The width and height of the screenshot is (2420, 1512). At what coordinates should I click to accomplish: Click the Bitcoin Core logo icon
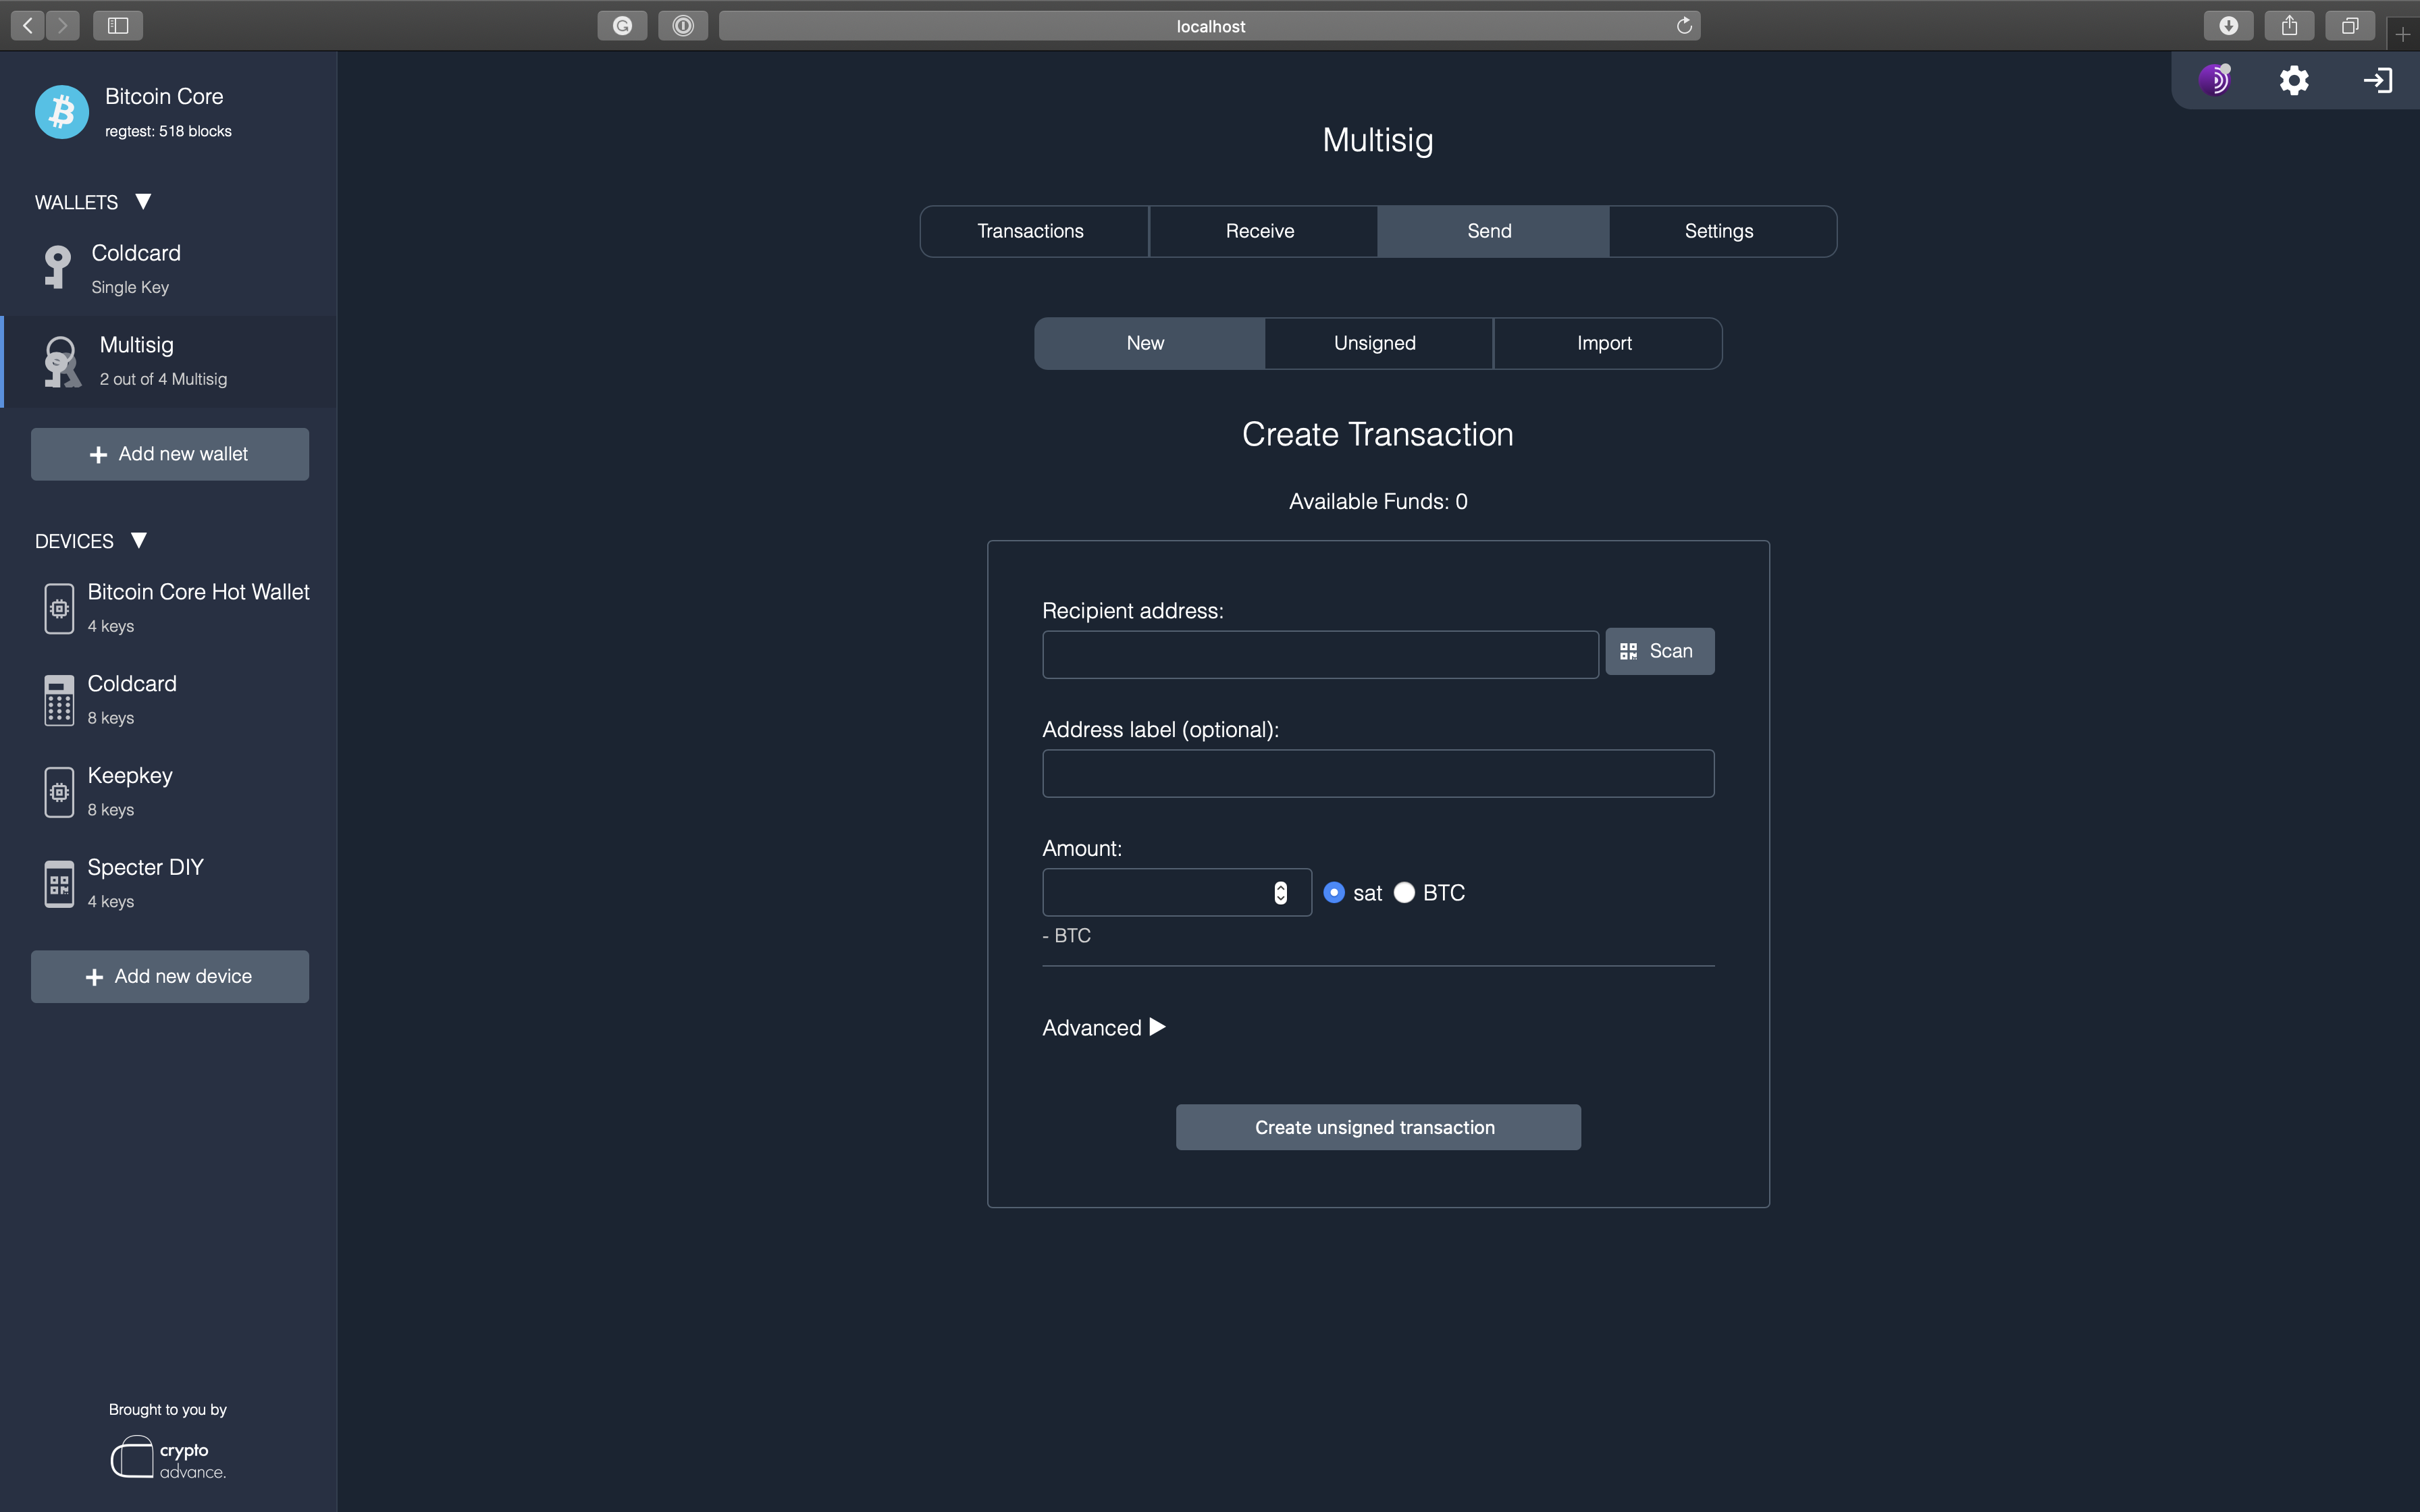62,112
